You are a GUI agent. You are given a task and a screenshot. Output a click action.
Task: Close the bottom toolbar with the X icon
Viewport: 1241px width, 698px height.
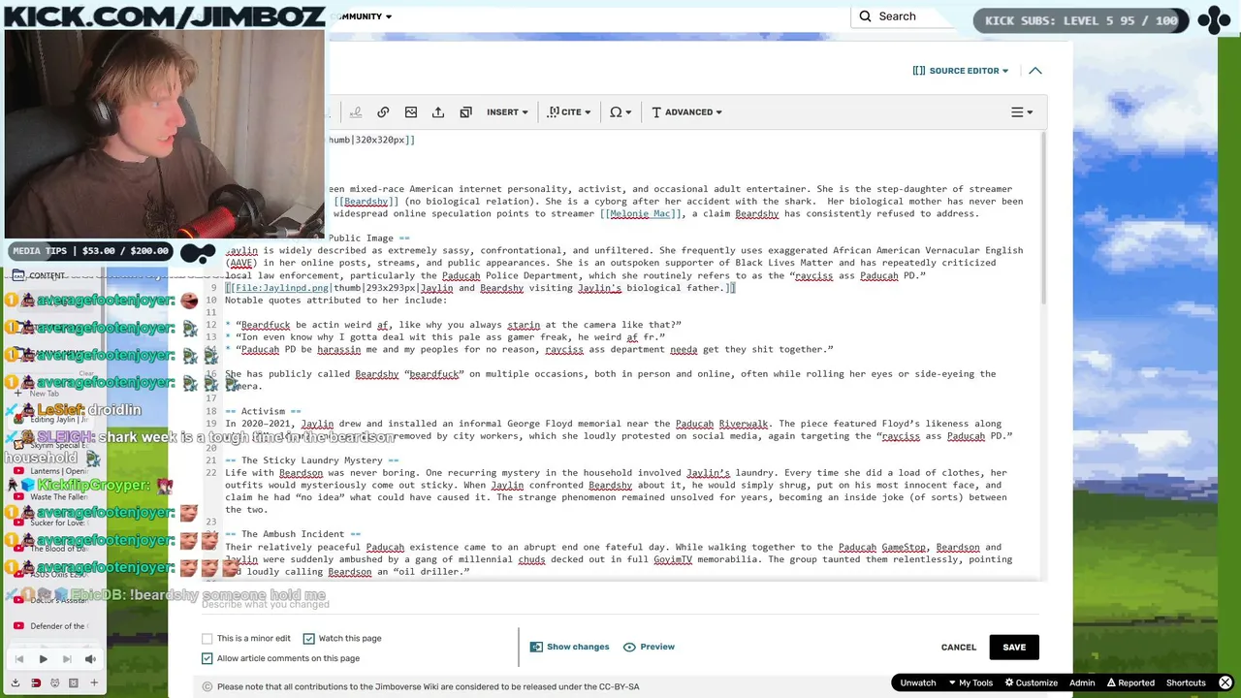click(1225, 682)
